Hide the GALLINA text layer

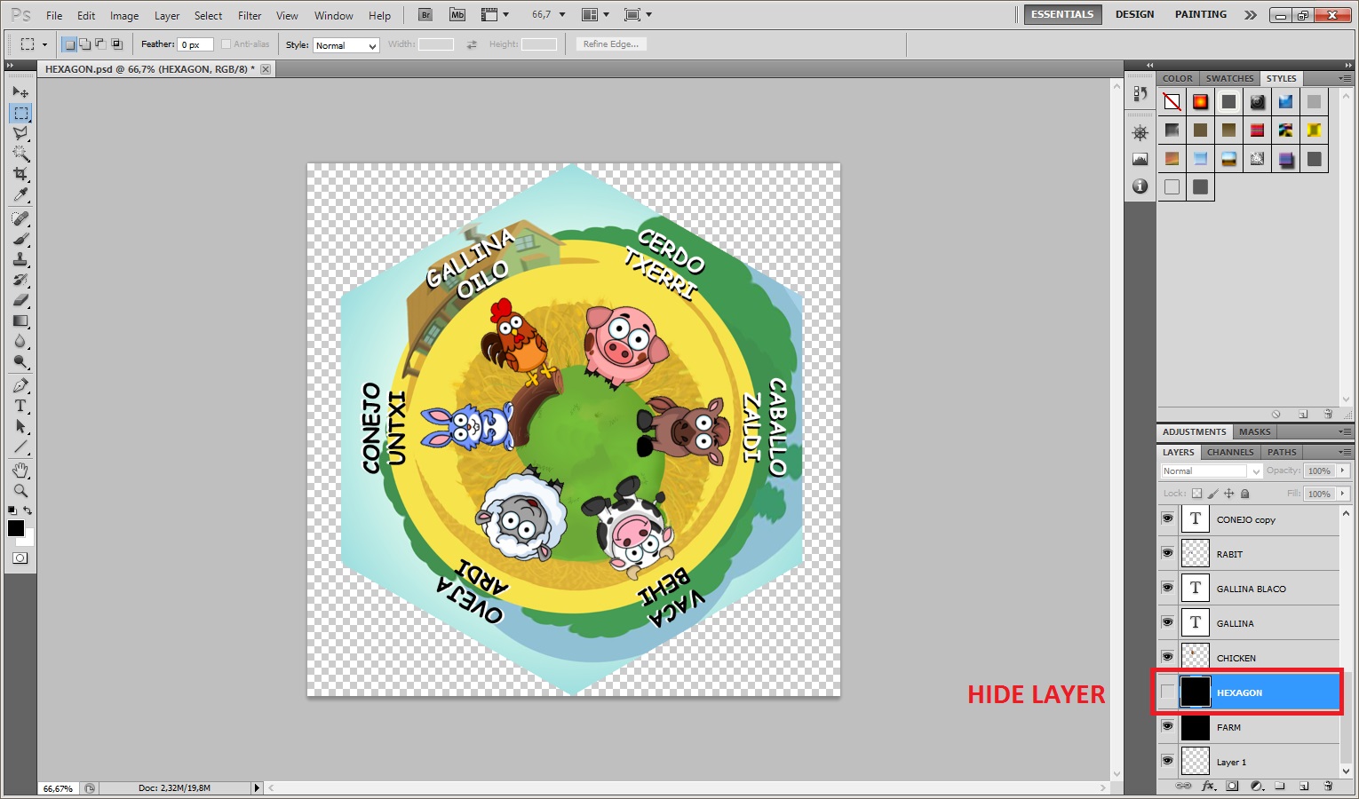point(1167,622)
